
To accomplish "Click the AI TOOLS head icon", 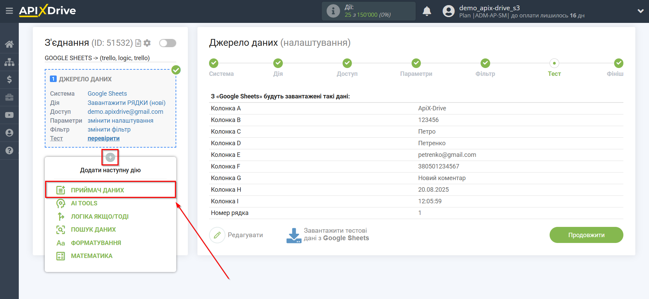I will [x=61, y=203].
